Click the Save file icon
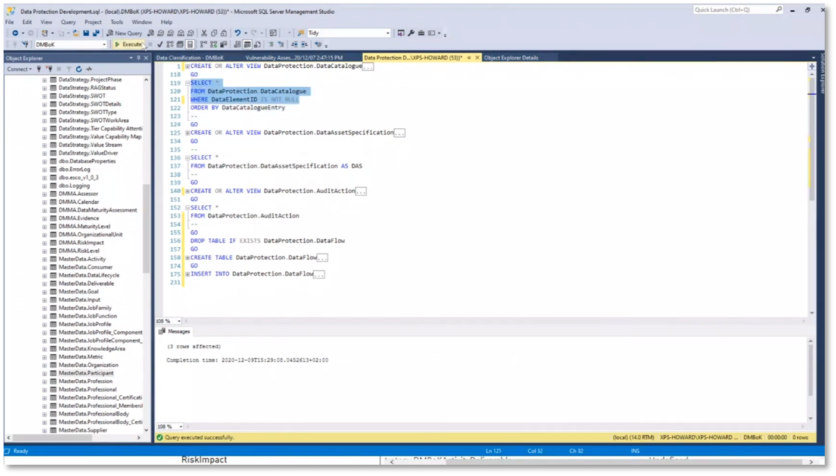The image size is (836, 476). (x=86, y=33)
